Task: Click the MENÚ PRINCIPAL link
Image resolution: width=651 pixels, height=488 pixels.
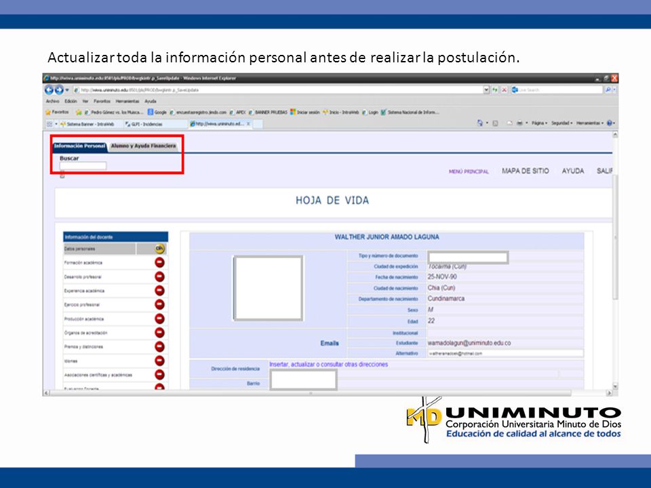Action: 469,171
